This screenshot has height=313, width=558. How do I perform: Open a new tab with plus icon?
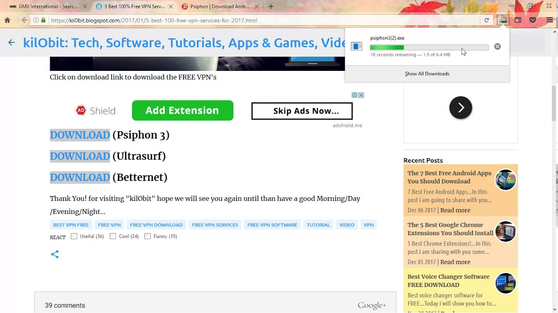point(271,7)
